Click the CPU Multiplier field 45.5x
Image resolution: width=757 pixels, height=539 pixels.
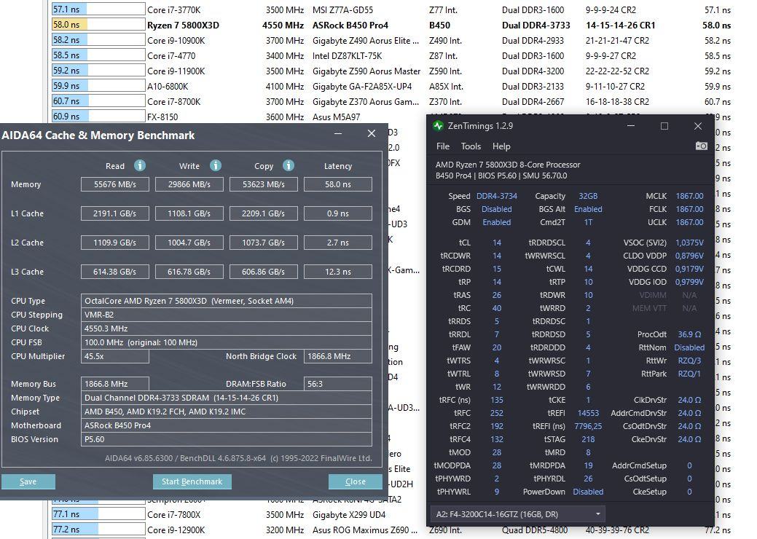pyautogui.click(x=115, y=356)
